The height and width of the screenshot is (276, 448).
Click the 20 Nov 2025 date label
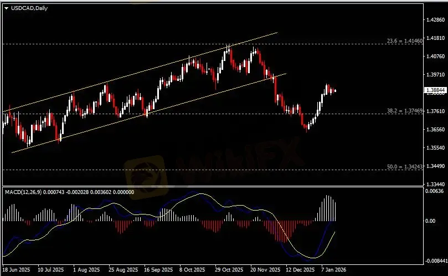[x=265, y=270]
